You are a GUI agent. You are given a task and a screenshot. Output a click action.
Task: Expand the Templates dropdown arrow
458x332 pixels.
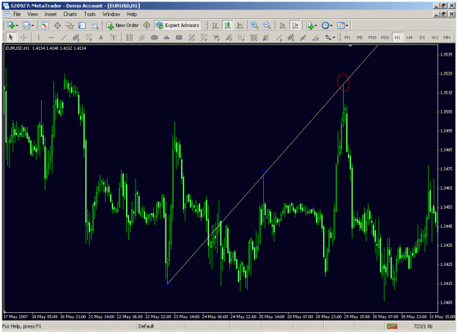(x=347, y=26)
